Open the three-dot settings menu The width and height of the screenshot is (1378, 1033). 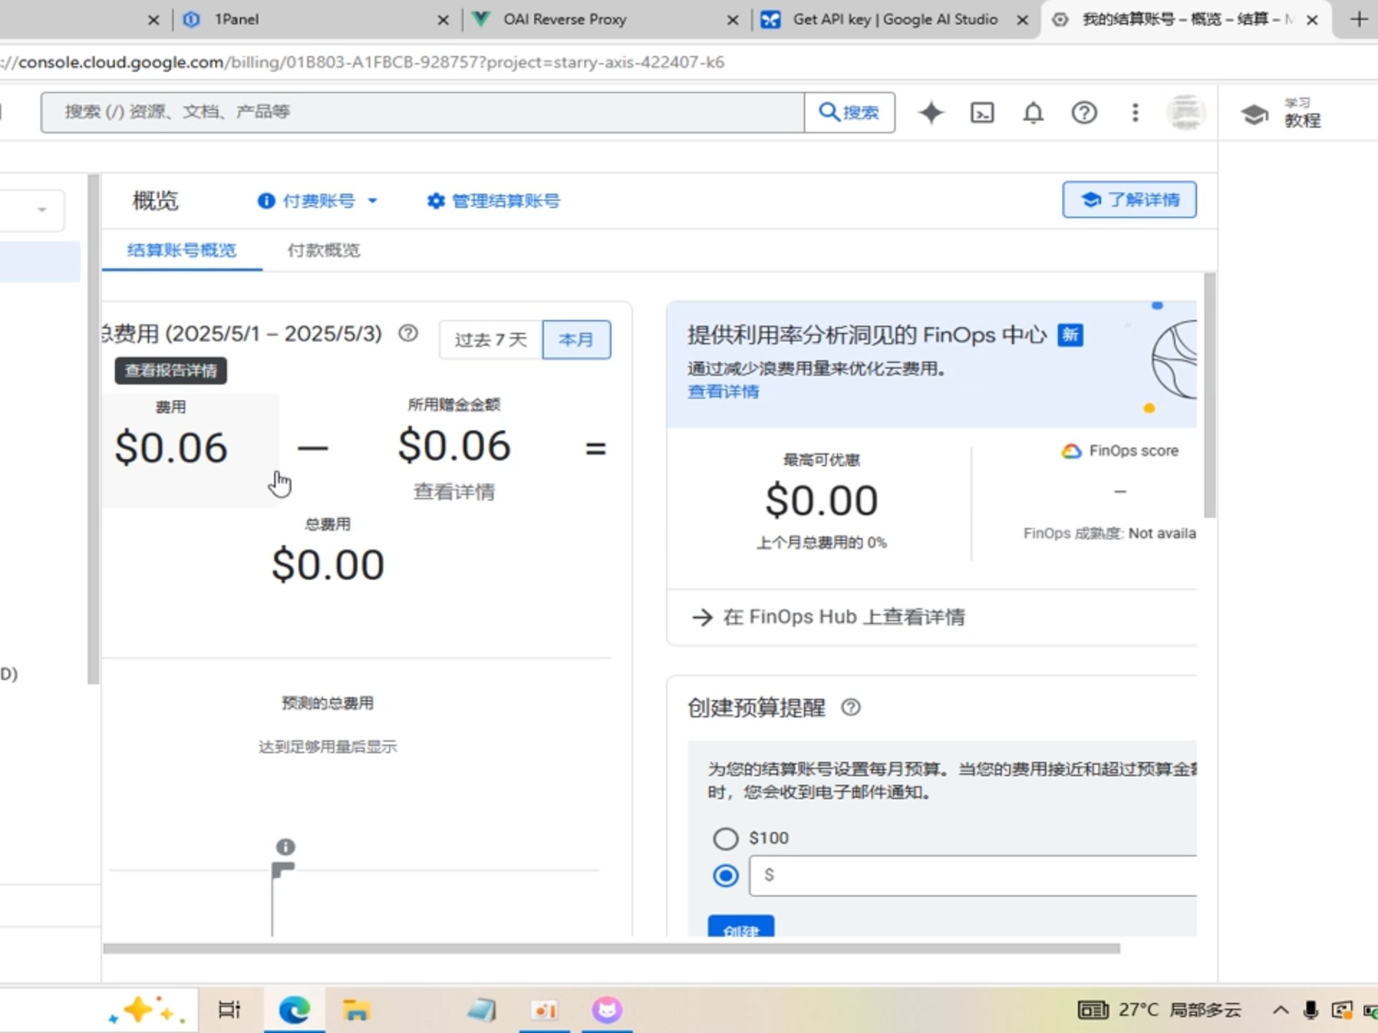coord(1135,113)
